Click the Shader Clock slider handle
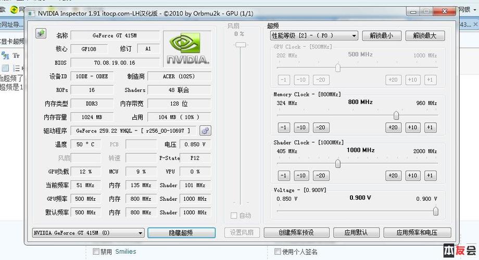Image resolution: width=479 pixels, height=260 pixels. click(x=337, y=163)
